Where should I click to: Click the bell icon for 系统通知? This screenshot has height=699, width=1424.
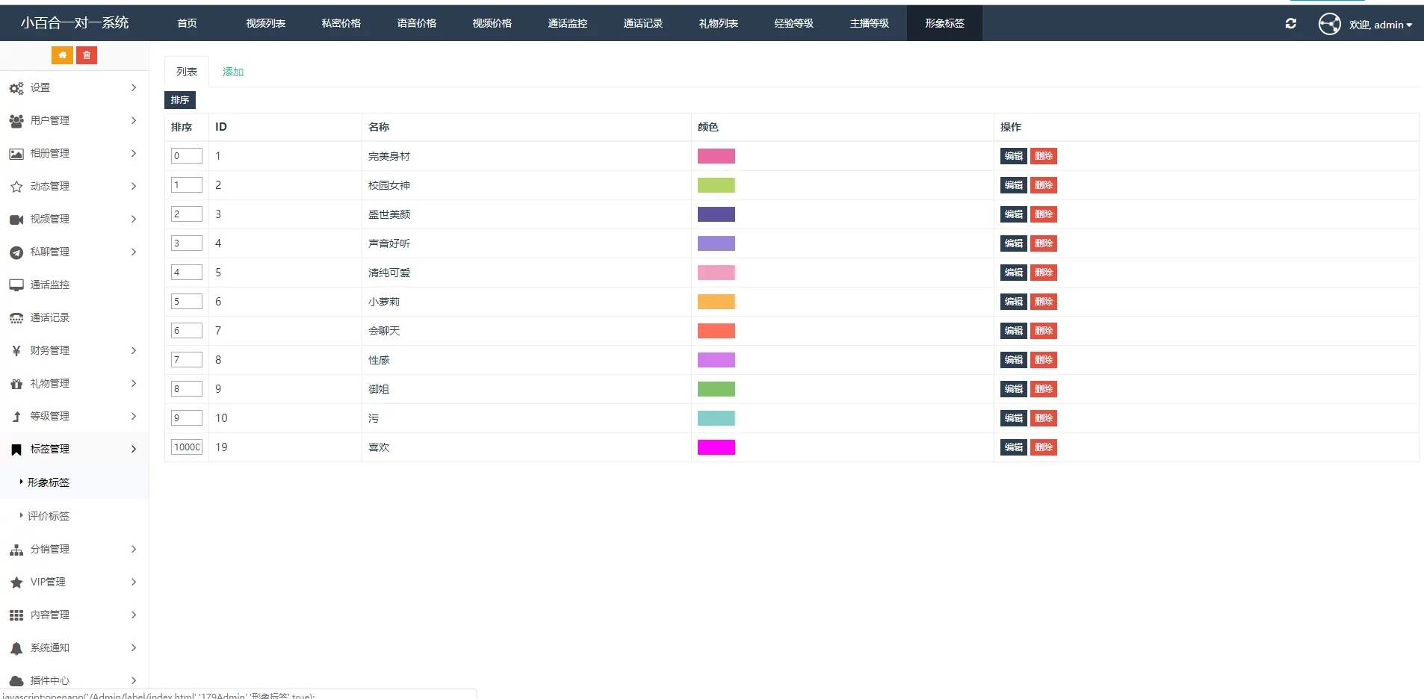tap(16, 648)
